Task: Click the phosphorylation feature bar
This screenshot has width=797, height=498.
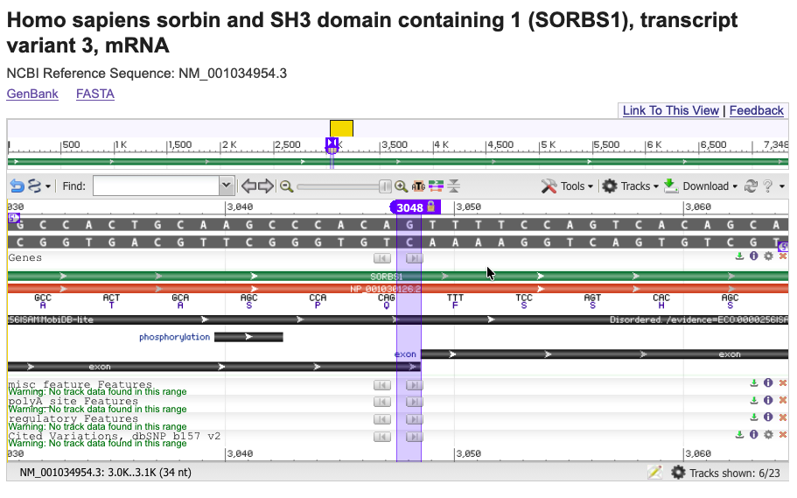Action: coord(248,337)
